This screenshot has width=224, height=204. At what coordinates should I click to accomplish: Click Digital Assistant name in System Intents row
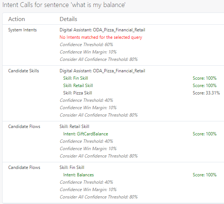click(x=102, y=30)
